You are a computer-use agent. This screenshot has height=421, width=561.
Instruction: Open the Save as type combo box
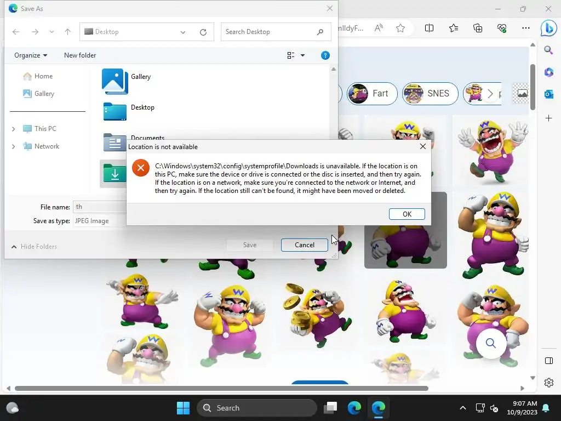(100, 221)
